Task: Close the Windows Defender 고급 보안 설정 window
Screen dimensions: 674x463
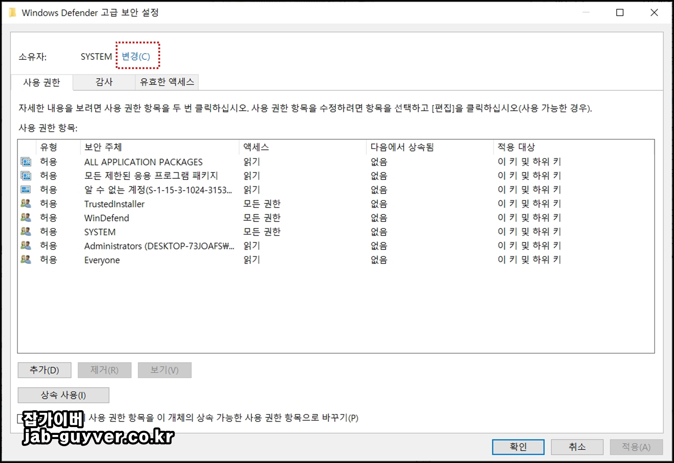Action: 654,13
